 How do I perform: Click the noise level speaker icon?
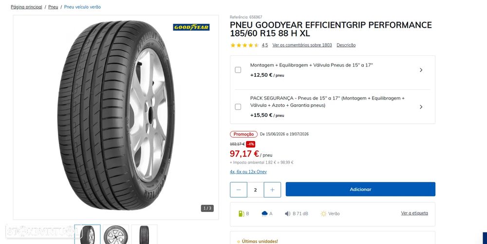click(x=288, y=213)
